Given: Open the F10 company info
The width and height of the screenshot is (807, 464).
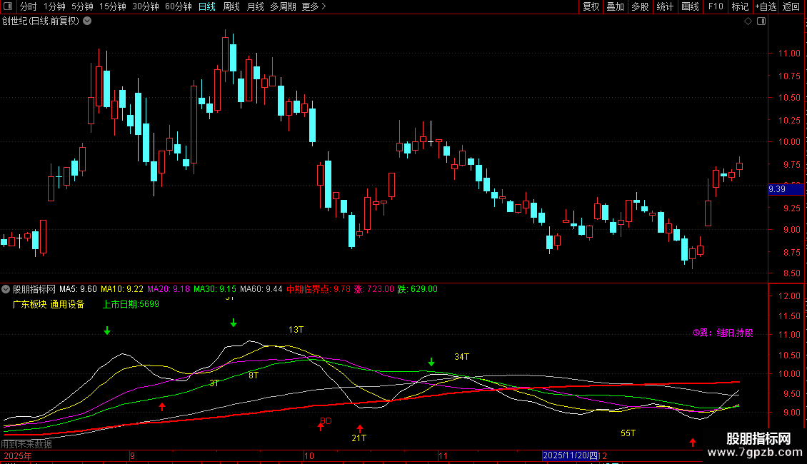Looking at the screenshot, I should point(716,6).
